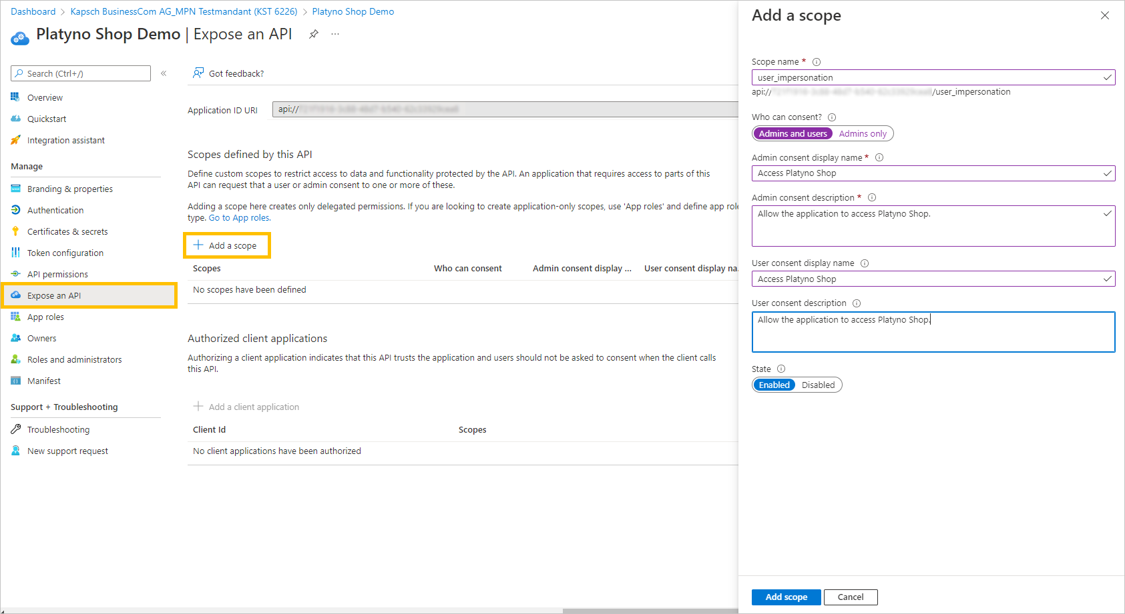Viewport: 1125px width, 614px height.
Task: Show info tooltip for State
Action: click(x=781, y=369)
